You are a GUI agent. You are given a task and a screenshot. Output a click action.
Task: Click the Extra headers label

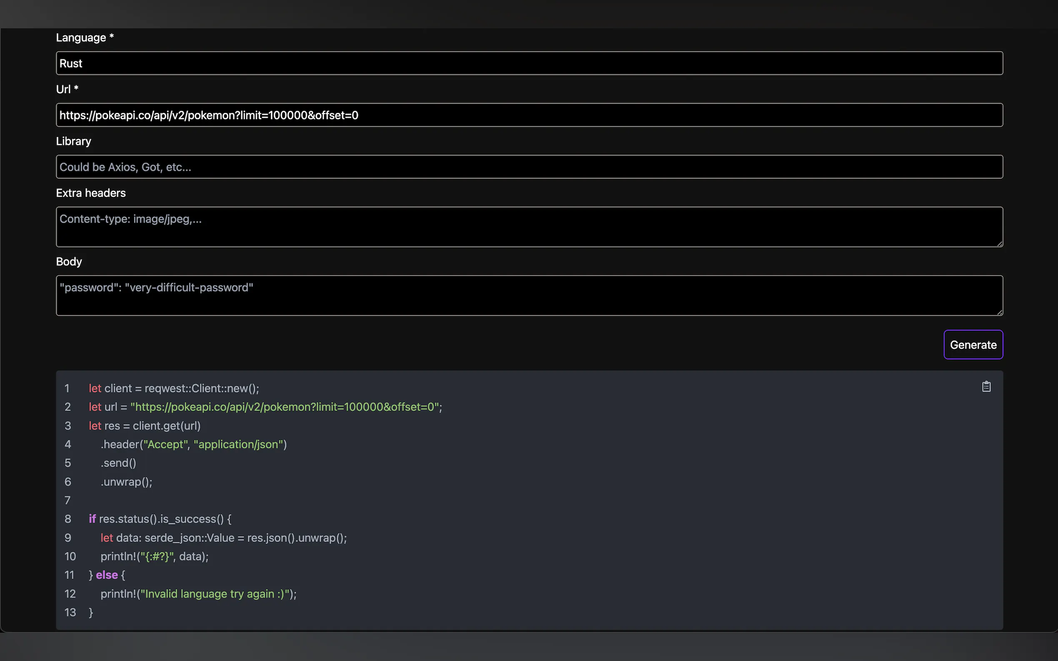click(x=90, y=193)
